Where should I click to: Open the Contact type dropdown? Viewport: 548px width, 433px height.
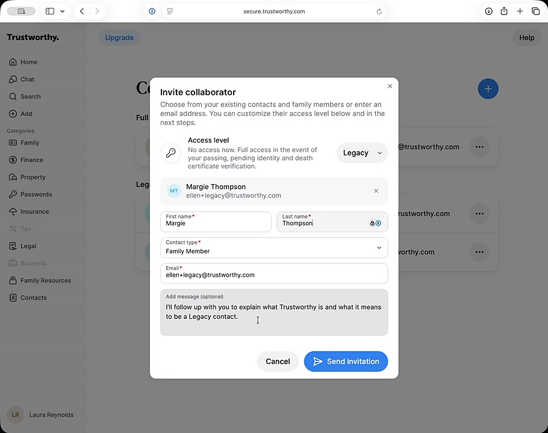point(274,247)
